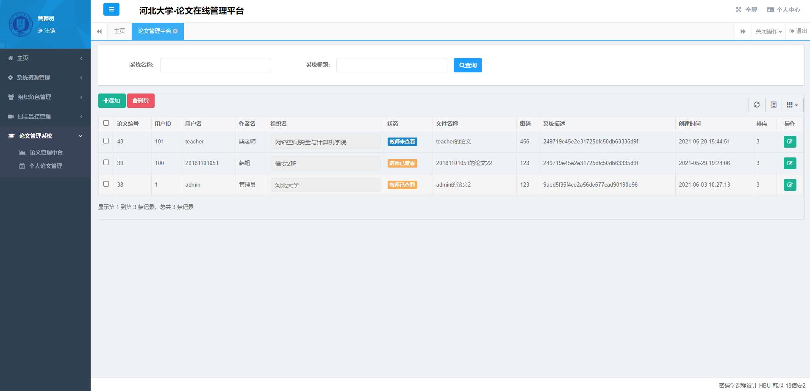
Task: Toggle table card view icon
Action: tap(774, 105)
